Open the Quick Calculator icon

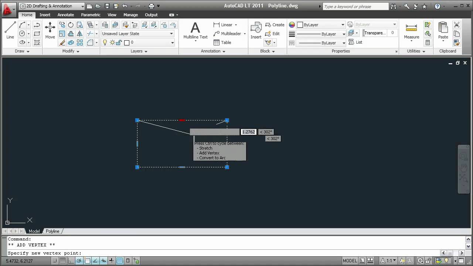point(428,42)
